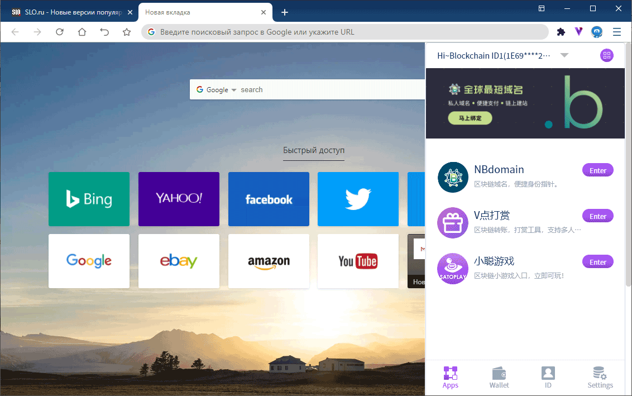Open a new tab with plus button

pyautogui.click(x=285, y=12)
